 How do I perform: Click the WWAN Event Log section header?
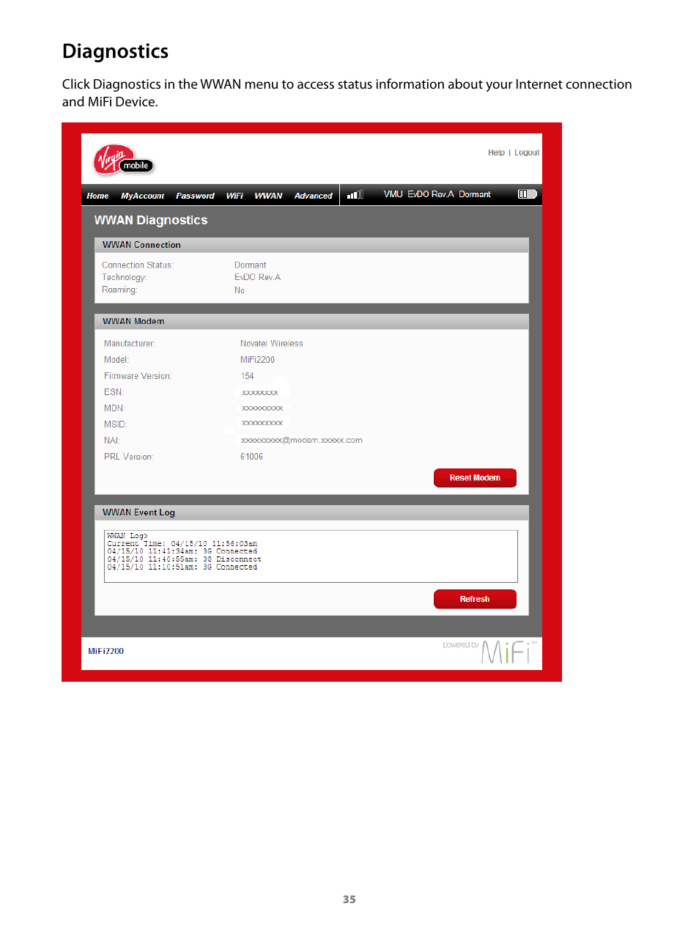(311, 512)
